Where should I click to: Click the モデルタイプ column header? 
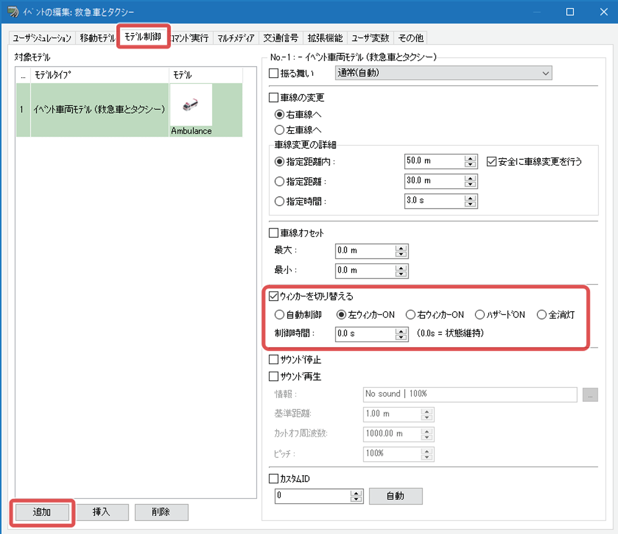pyautogui.click(x=99, y=75)
